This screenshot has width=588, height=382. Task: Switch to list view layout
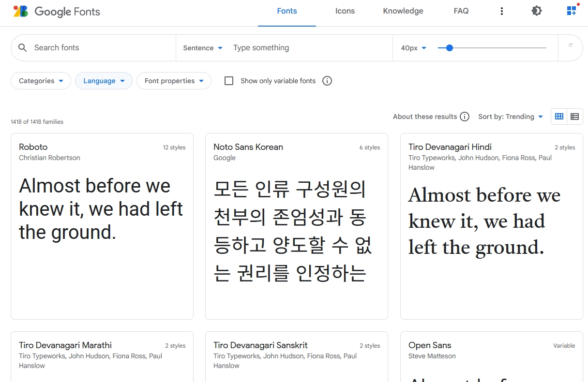(575, 117)
